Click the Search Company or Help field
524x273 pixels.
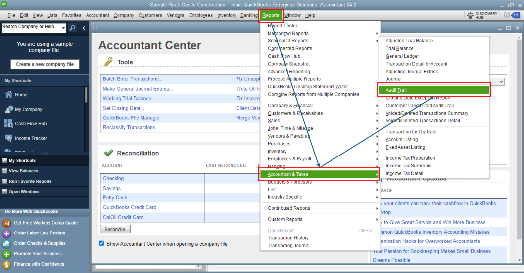point(31,28)
